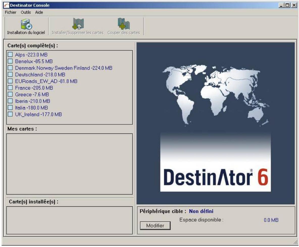Click the '0.0 MB' available space value
The height and width of the screenshot is (247, 299).
(271, 220)
